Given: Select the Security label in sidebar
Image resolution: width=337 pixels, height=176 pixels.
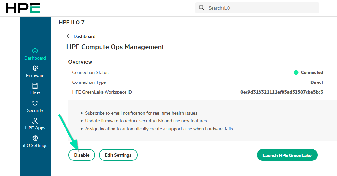Looking at the screenshot, I should click(35, 110).
